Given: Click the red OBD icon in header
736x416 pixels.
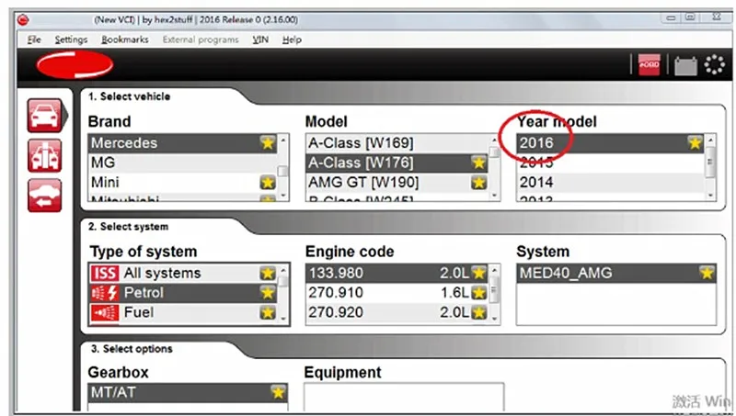Looking at the screenshot, I should point(650,65).
